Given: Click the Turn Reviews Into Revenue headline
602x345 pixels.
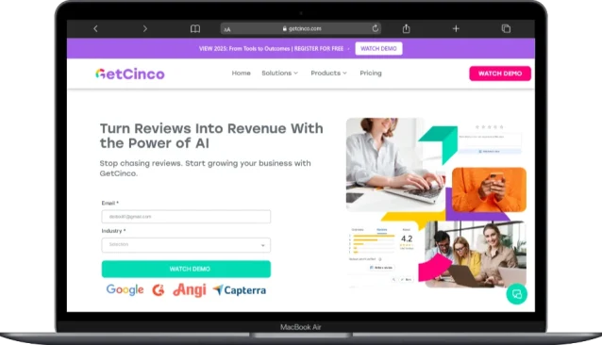Looking at the screenshot, I should 211,136.
